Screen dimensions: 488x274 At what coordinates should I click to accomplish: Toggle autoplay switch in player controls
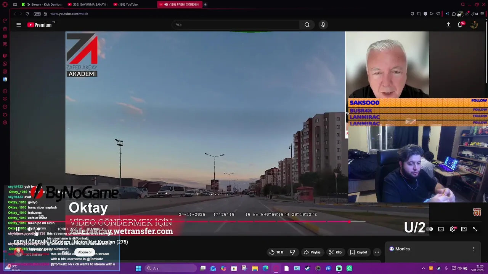430,229
